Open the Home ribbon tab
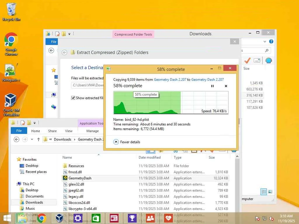The height and width of the screenshot is (224, 299). coord(36,131)
